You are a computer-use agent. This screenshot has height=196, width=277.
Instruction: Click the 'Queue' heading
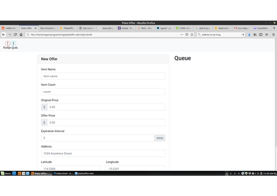click(183, 58)
